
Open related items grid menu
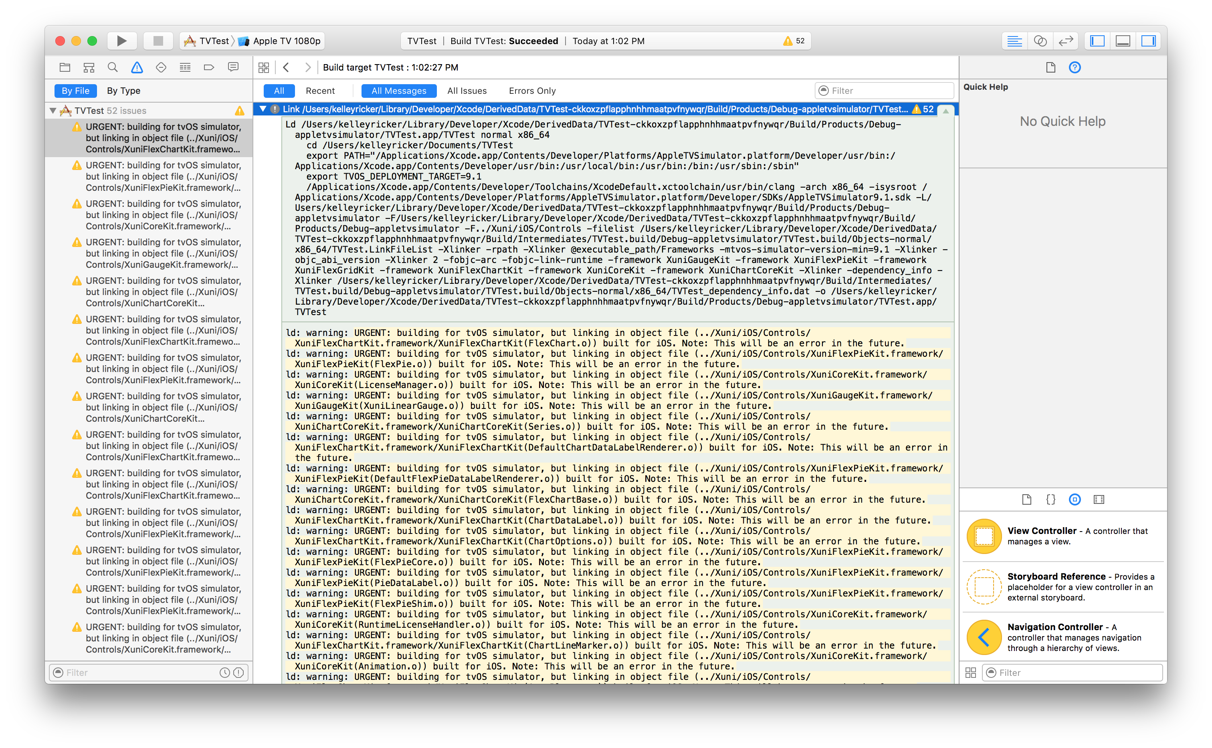264,67
